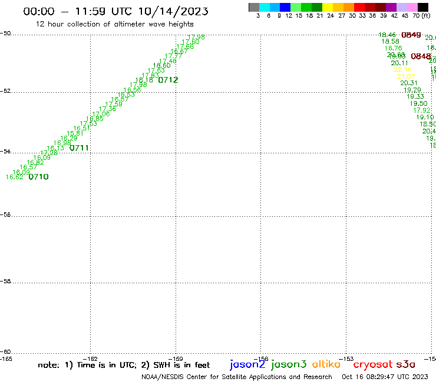
Task: Click the '70 (ft)' legend label
Action: [421, 16]
